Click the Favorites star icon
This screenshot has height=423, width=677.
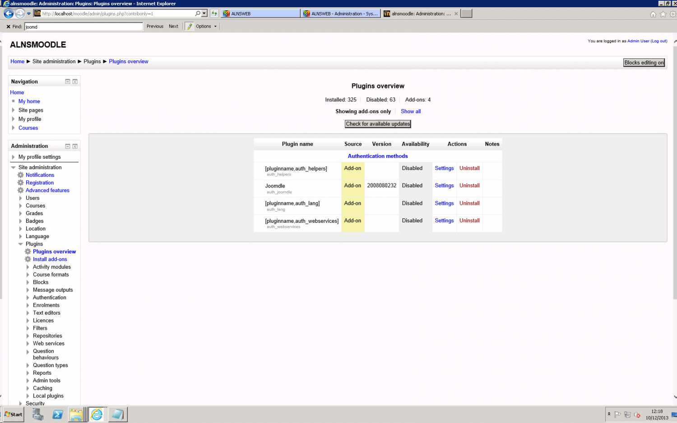coord(663,14)
